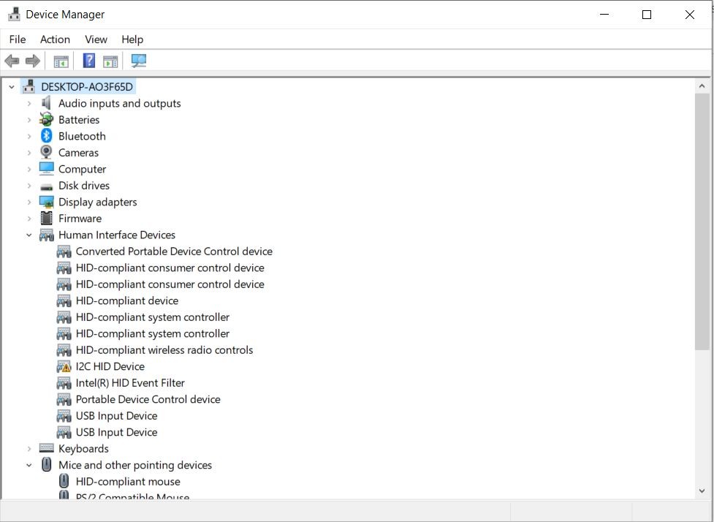Click the DESKTOP-AO3F65D computer icon
The height and width of the screenshot is (522, 714).
tap(29, 86)
